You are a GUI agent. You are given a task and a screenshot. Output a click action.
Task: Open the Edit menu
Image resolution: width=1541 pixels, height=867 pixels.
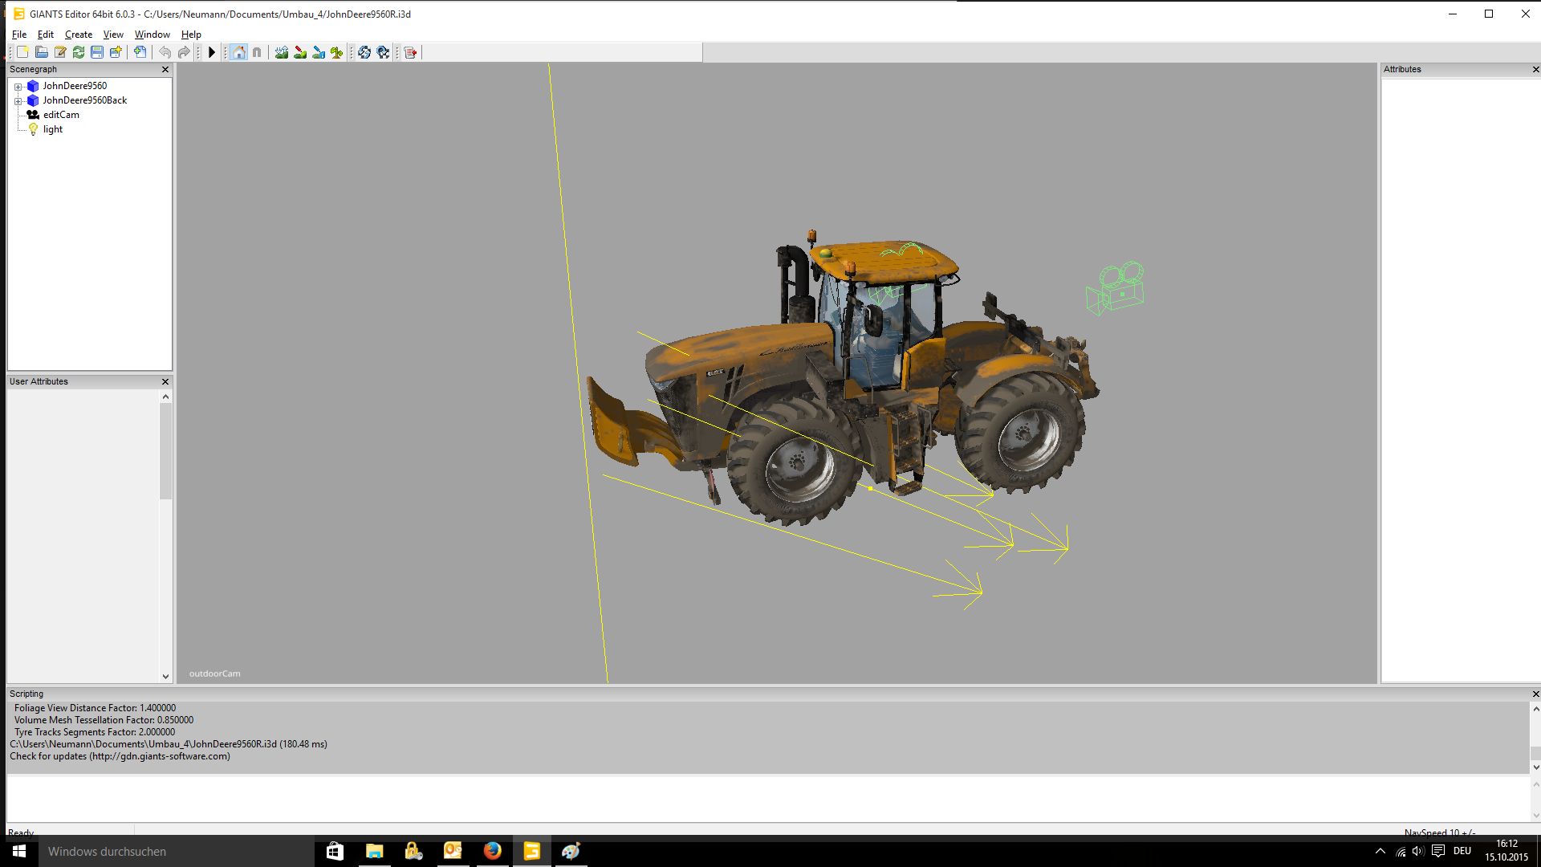(46, 35)
